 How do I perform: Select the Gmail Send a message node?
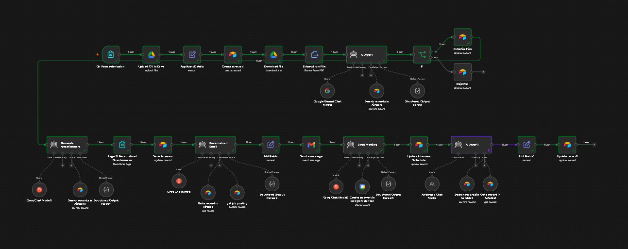click(x=311, y=145)
